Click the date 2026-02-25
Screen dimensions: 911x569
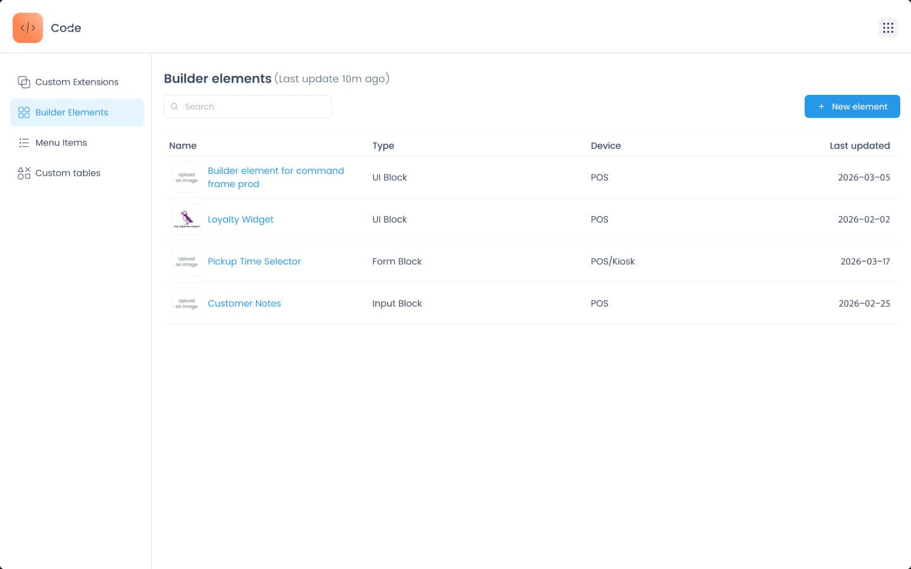[864, 303]
